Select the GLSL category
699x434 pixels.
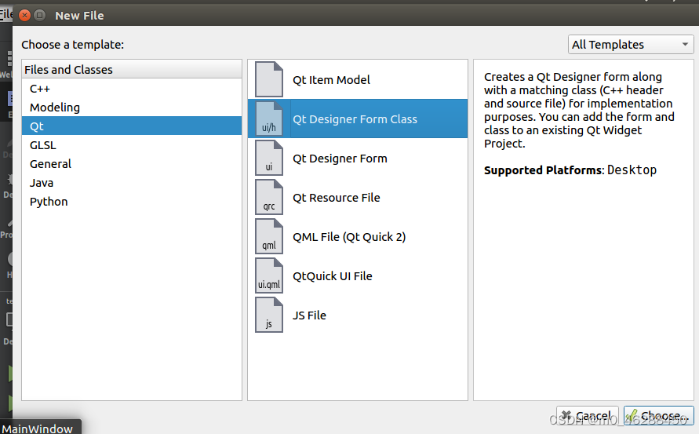pyautogui.click(x=132, y=145)
